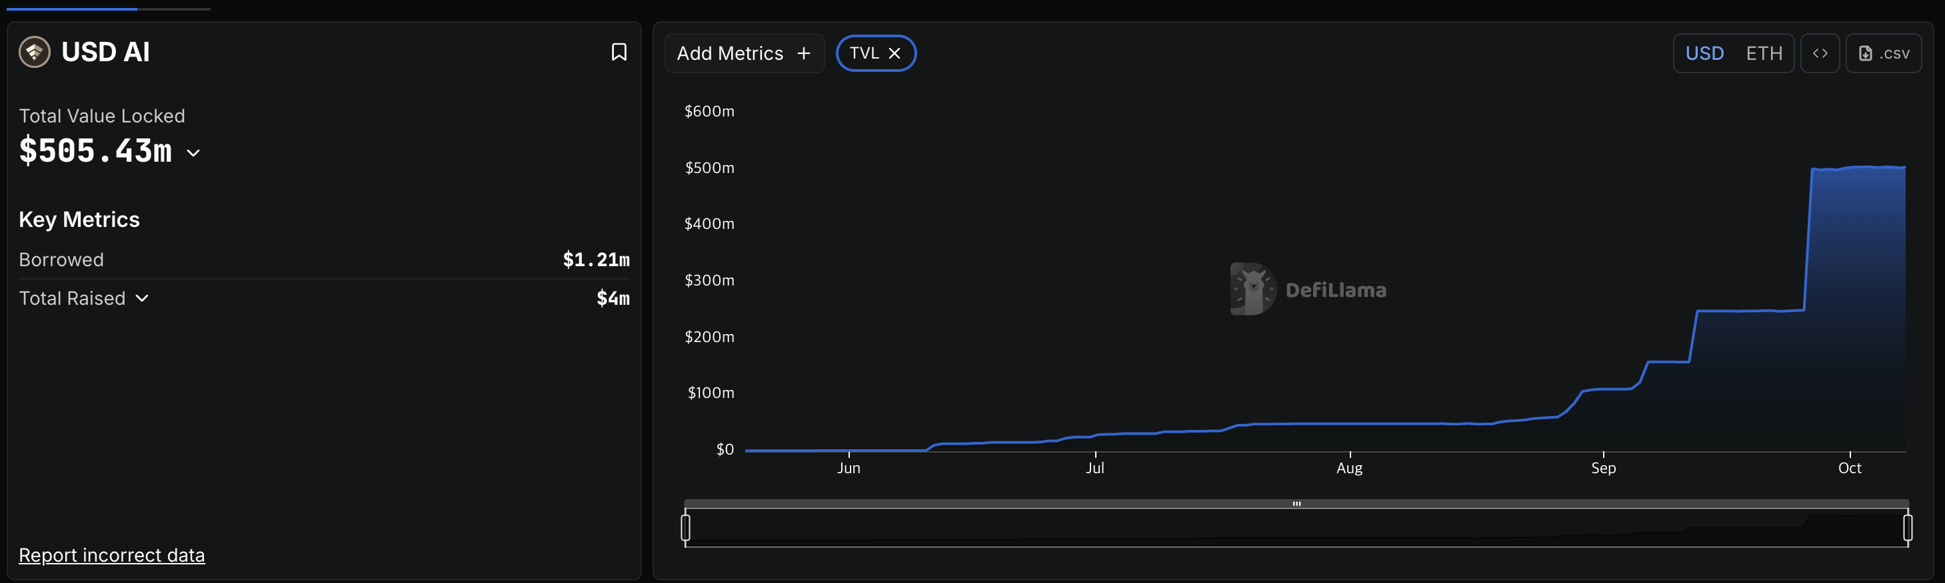Screen dimensions: 1945x583
Task: Click the $505.43m TVL value
Action: [x=95, y=151]
